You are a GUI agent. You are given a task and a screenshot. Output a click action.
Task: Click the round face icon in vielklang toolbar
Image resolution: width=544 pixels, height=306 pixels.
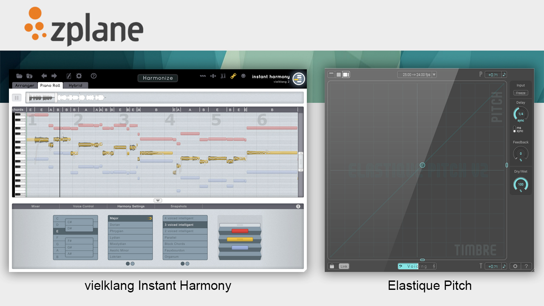pyautogui.click(x=244, y=76)
